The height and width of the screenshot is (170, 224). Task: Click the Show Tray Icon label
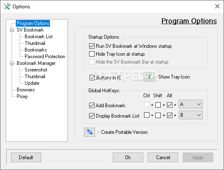(x=174, y=77)
